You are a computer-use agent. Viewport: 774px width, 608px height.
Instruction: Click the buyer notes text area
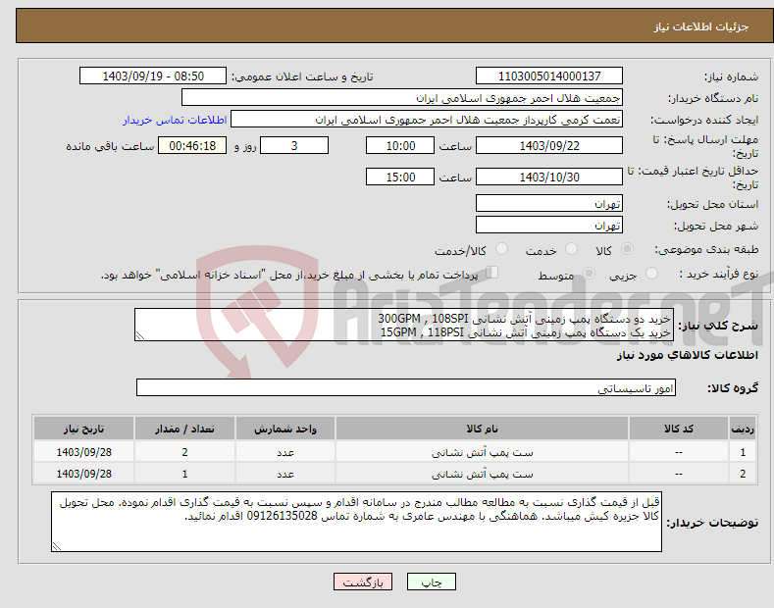pos(356,522)
